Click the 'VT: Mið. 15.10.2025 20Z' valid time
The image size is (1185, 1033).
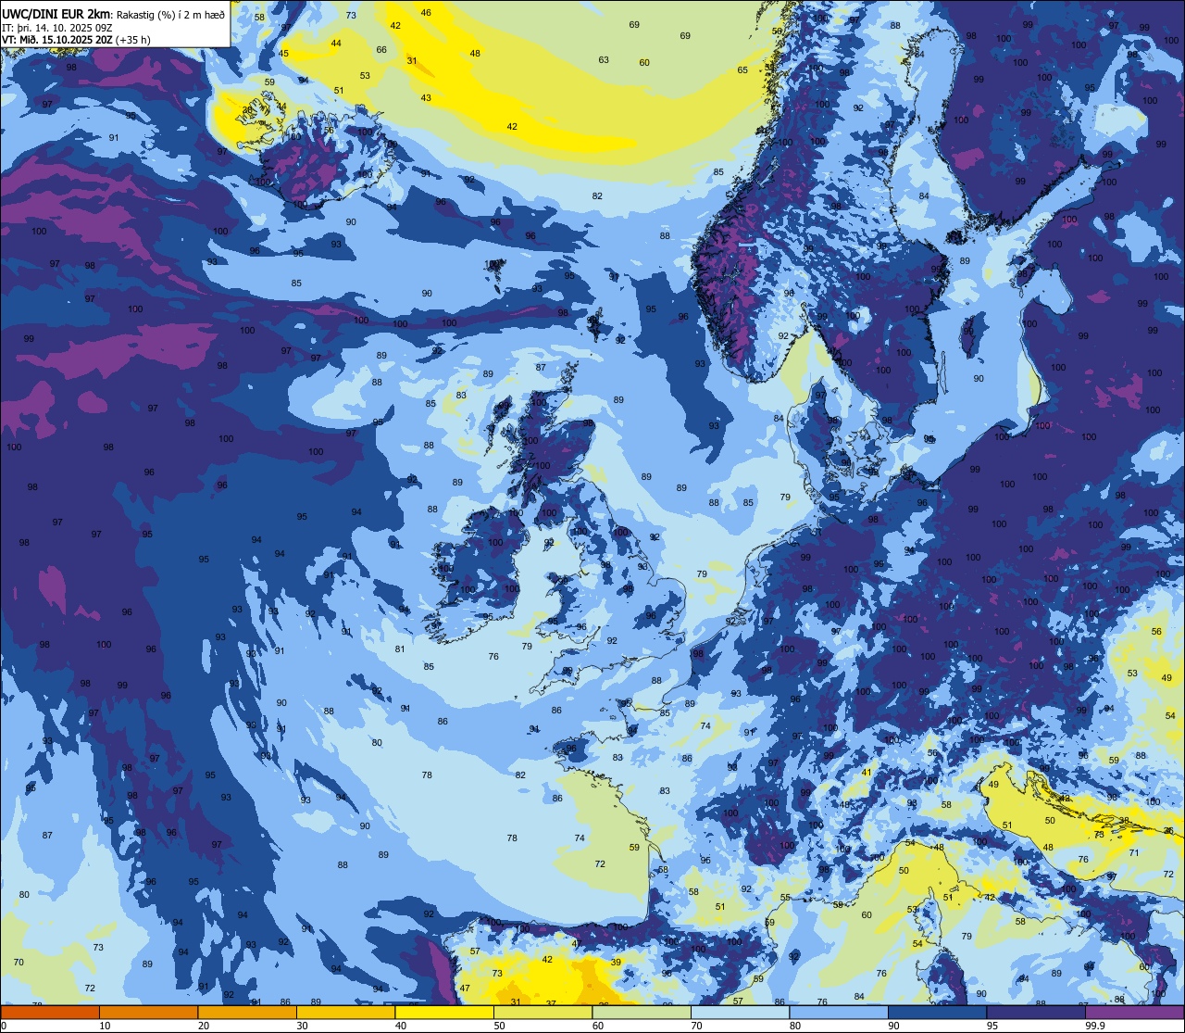59,40
